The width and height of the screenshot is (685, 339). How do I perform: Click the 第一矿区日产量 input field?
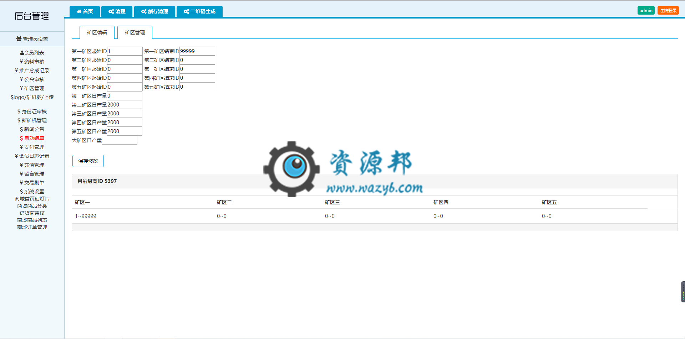point(125,96)
